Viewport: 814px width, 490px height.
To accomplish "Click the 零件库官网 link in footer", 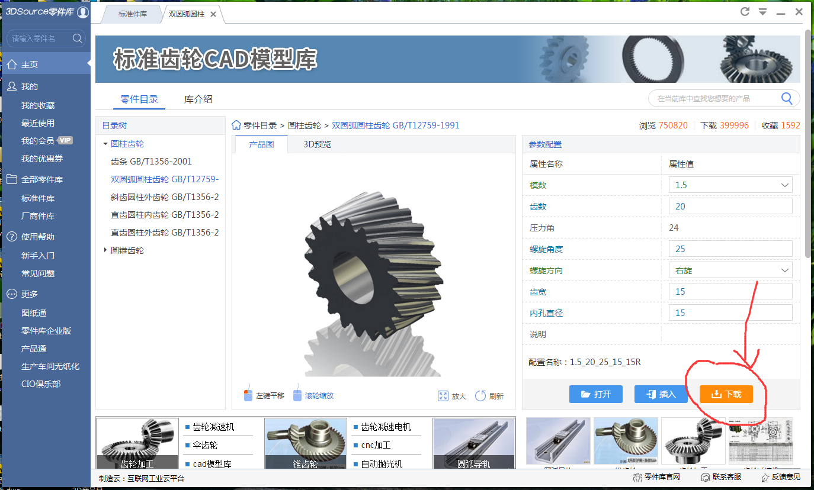I will tap(656, 477).
